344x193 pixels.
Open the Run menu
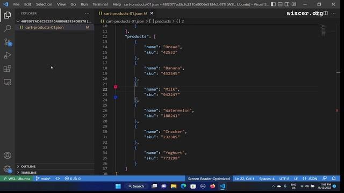point(84,4)
